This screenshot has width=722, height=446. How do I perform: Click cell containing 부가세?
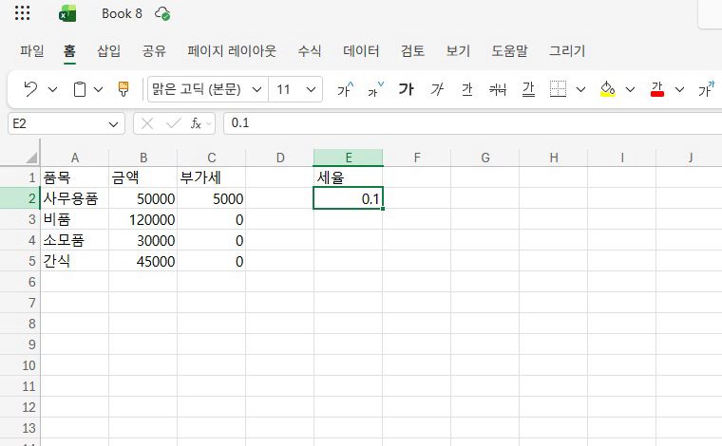(x=211, y=177)
